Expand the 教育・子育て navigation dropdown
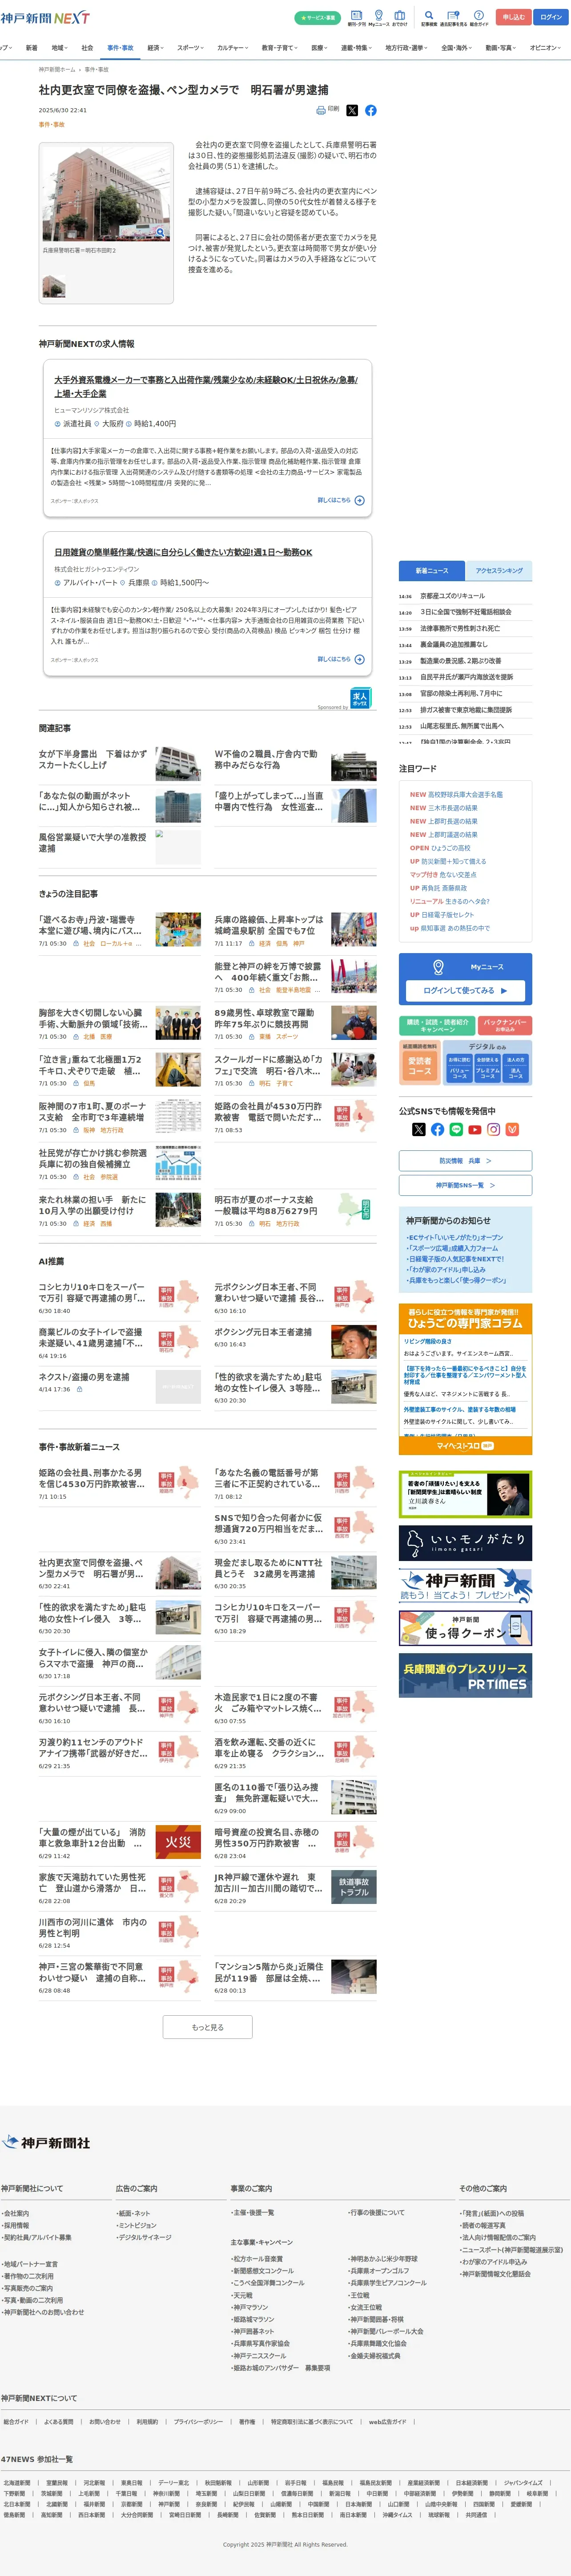The width and height of the screenshot is (571, 2576). (x=280, y=48)
